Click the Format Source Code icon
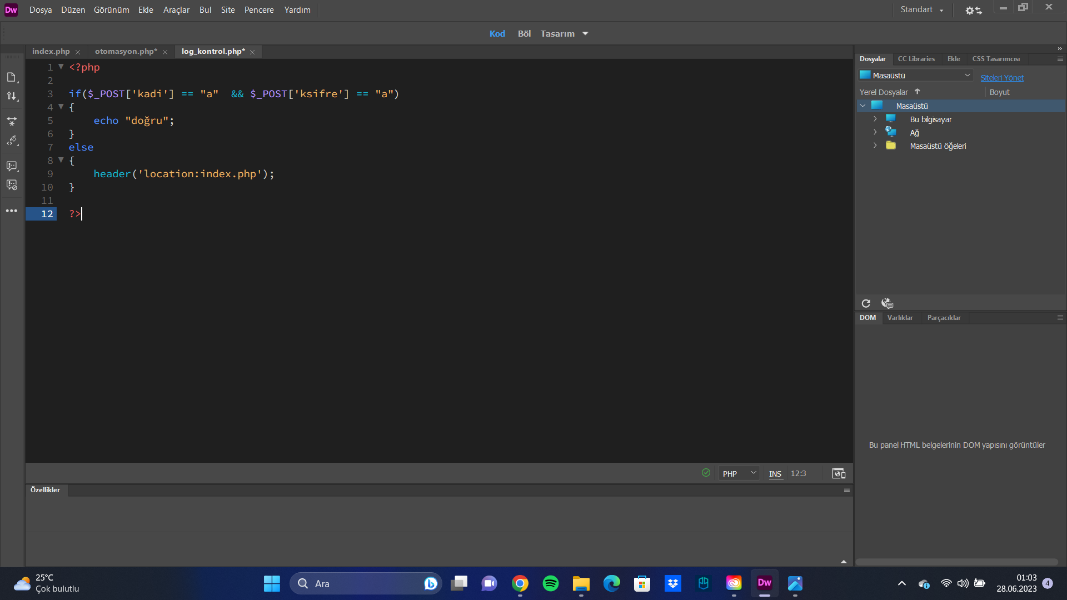 click(12, 141)
